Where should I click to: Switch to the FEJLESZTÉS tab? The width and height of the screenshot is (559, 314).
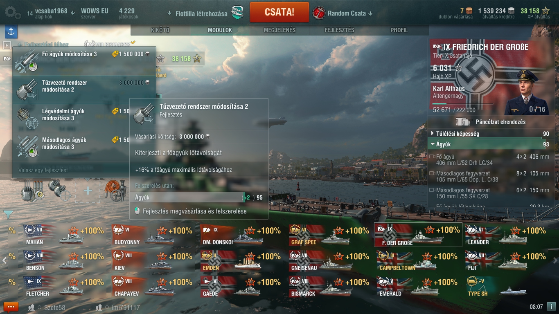click(339, 30)
